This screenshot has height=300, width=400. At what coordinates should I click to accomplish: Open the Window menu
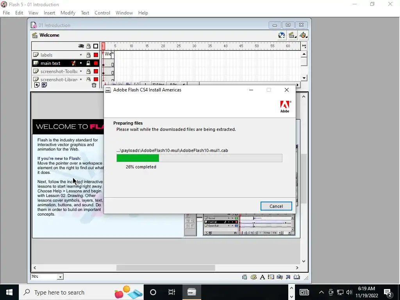pos(124,13)
